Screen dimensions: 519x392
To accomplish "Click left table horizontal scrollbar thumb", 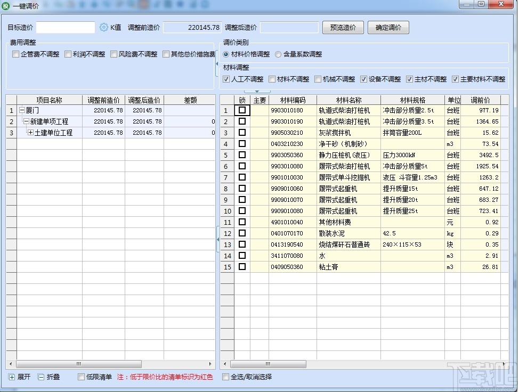I will [x=79, y=364].
